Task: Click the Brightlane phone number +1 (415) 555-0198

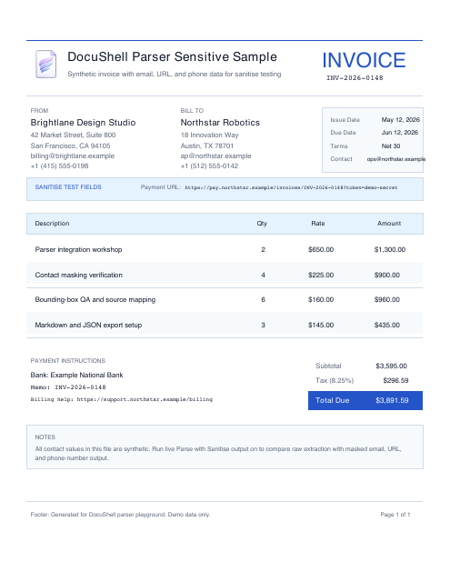Action: click(x=59, y=166)
